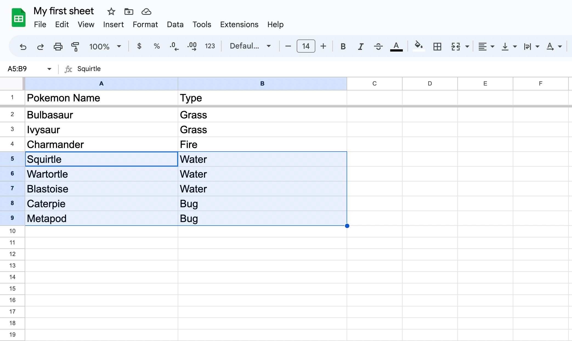Open the Tools menu
The width and height of the screenshot is (572, 341).
coord(202,24)
